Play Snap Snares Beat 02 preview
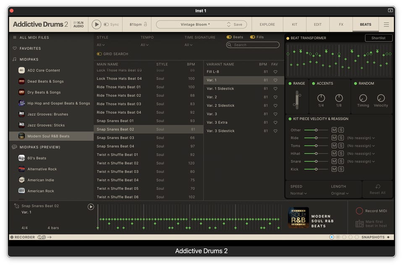The image size is (403, 266). click(x=91, y=207)
